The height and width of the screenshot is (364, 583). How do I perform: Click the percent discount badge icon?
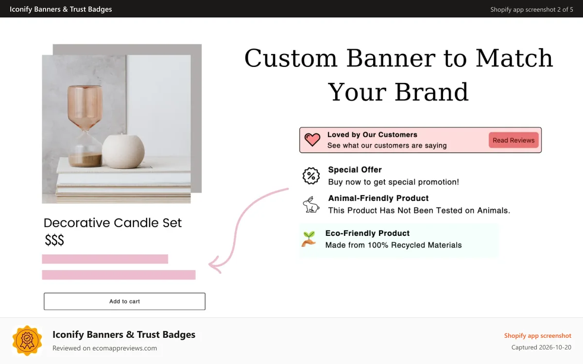pos(311,175)
